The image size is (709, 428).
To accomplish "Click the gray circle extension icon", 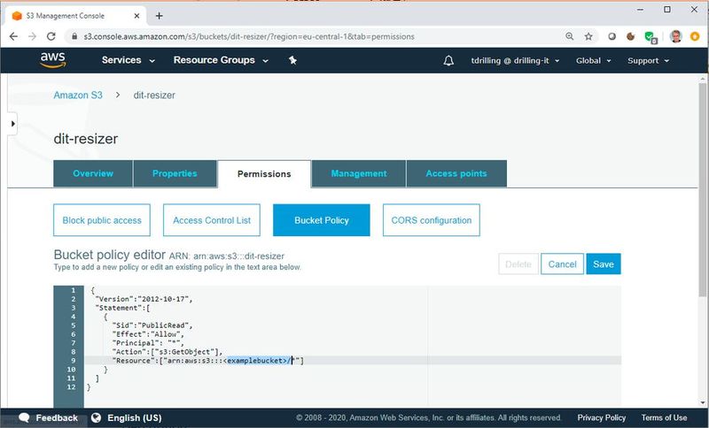I will [612, 36].
